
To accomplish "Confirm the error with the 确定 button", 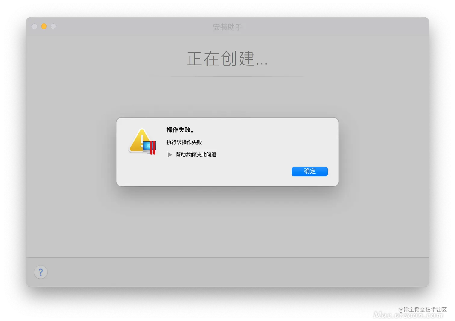I will tap(310, 171).
